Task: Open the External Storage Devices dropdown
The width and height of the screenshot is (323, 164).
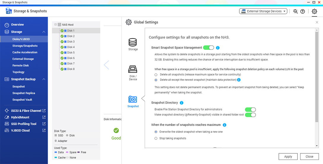Action: click(264, 11)
